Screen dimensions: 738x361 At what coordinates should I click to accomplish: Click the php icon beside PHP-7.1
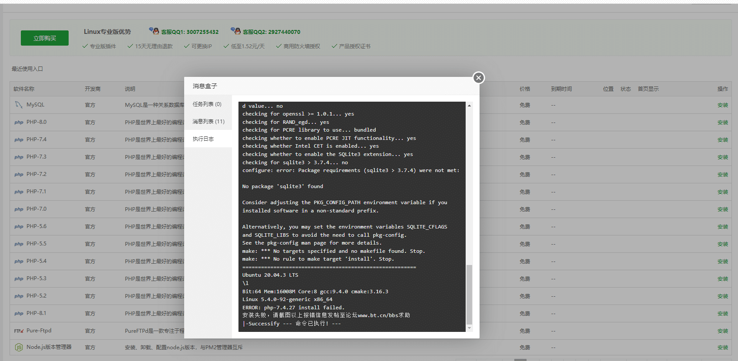click(x=19, y=192)
